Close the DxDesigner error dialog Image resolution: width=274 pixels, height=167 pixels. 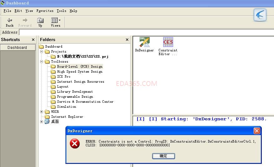257,131
